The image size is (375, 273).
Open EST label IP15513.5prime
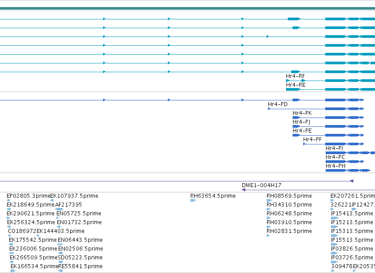pyautogui.click(x=352, y=240)
